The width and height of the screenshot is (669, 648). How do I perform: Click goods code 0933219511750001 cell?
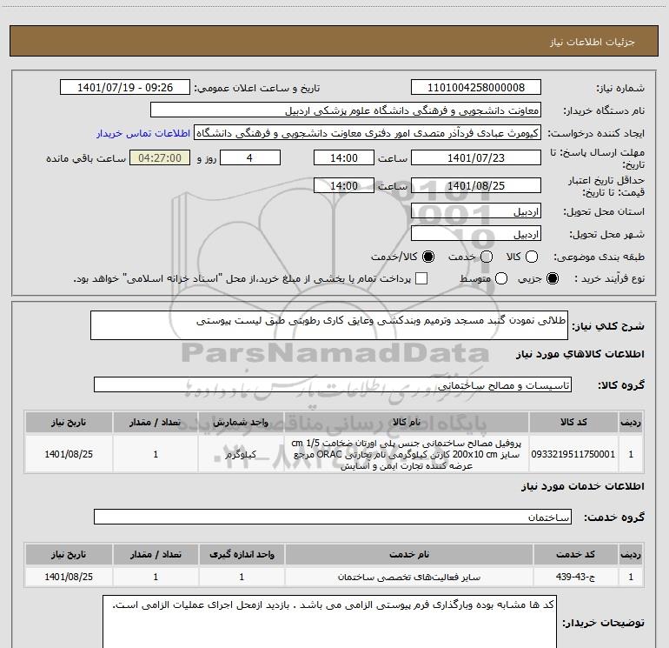573,454
